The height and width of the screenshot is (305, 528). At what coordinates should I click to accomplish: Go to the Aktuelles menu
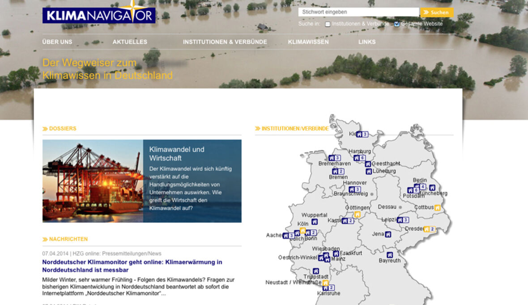point(130,42)
